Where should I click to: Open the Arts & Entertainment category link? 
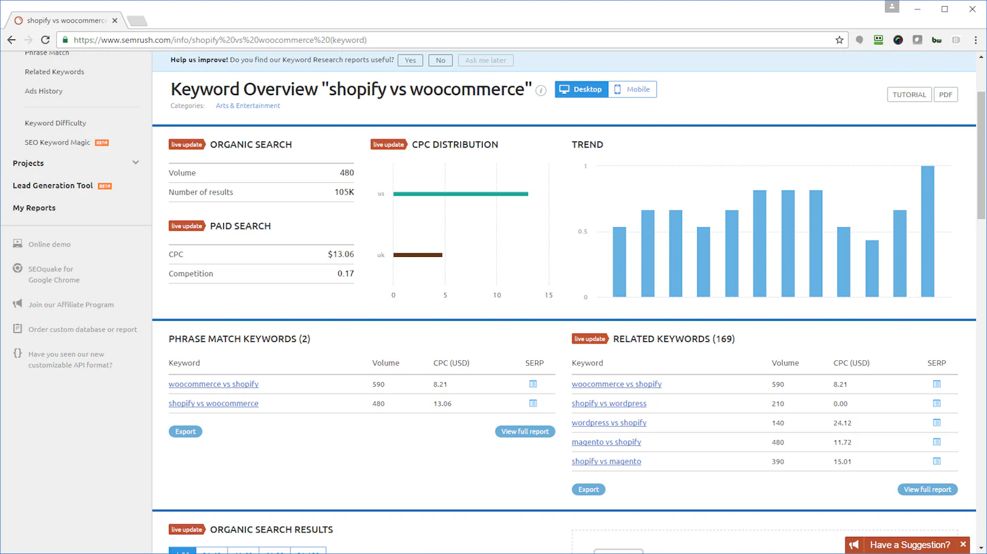click(248, 105)
